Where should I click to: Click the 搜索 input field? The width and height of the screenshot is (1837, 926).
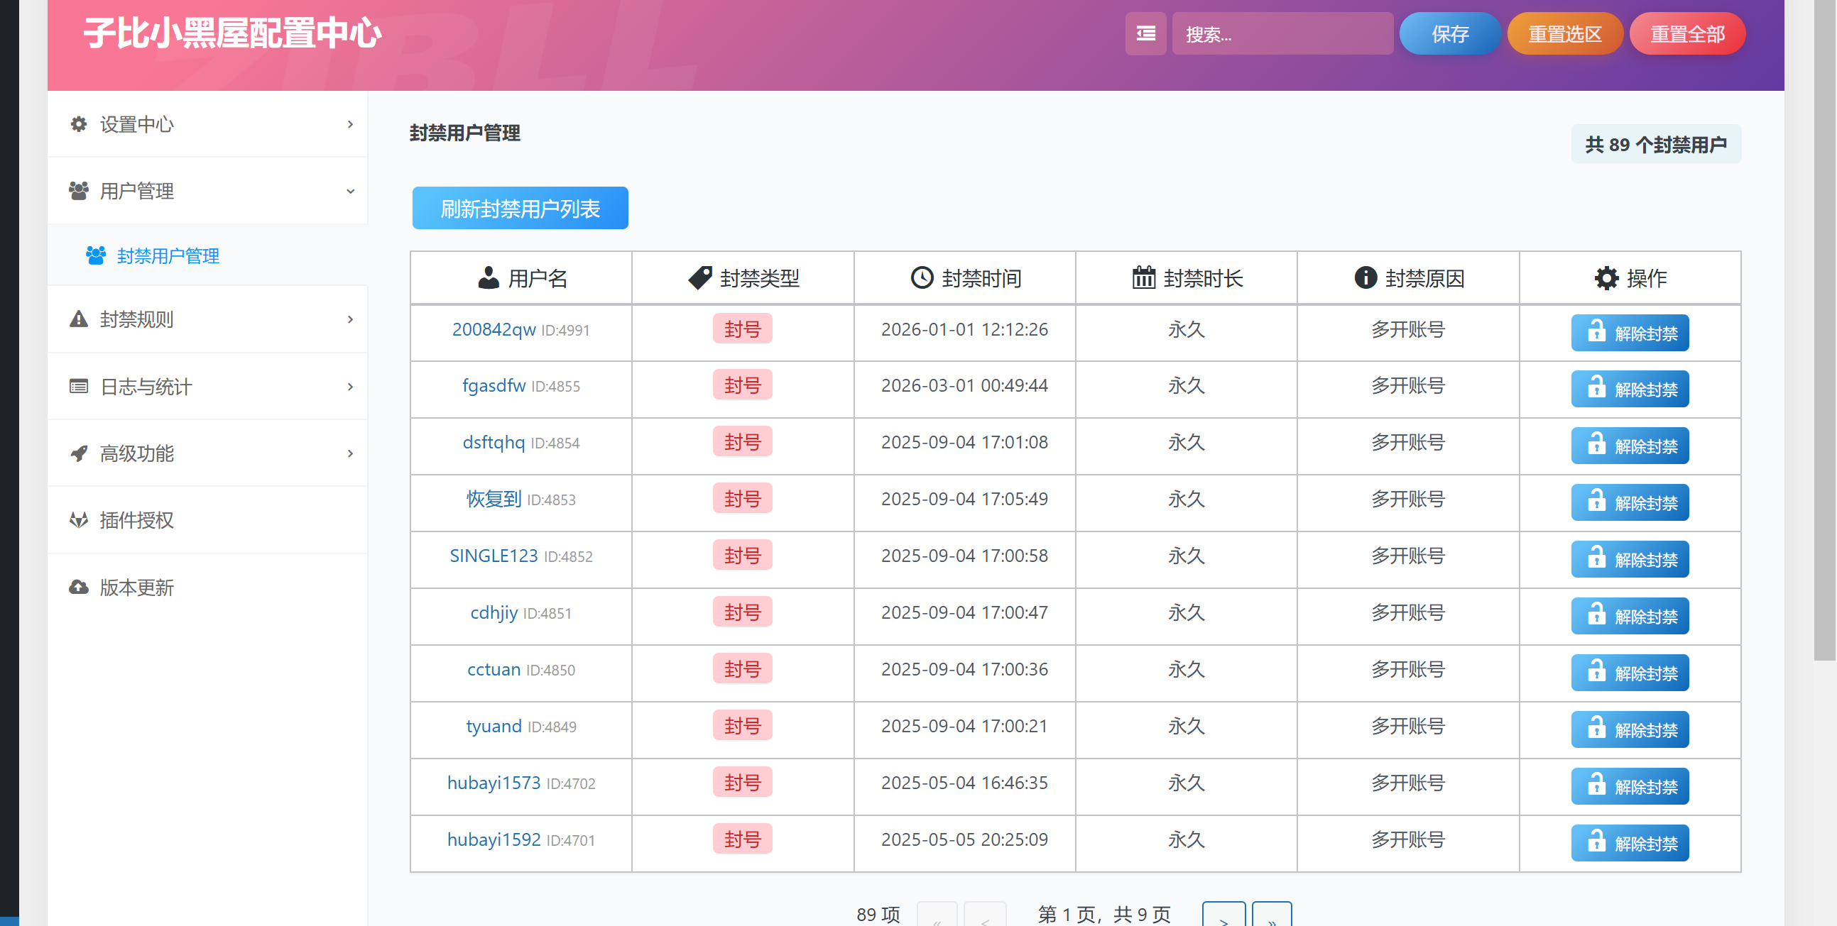(1282, 33)
